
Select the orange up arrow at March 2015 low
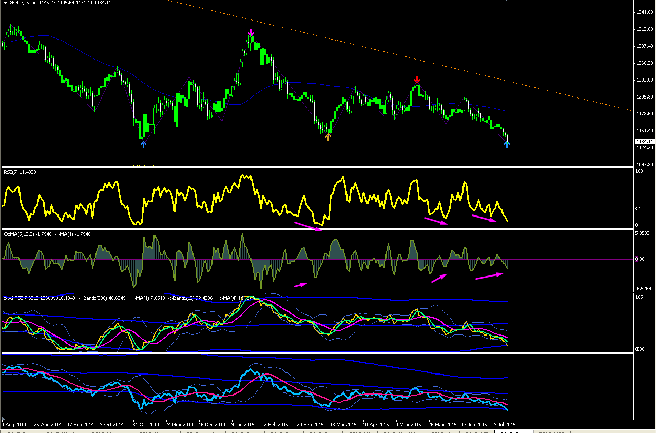click(328, 136)
